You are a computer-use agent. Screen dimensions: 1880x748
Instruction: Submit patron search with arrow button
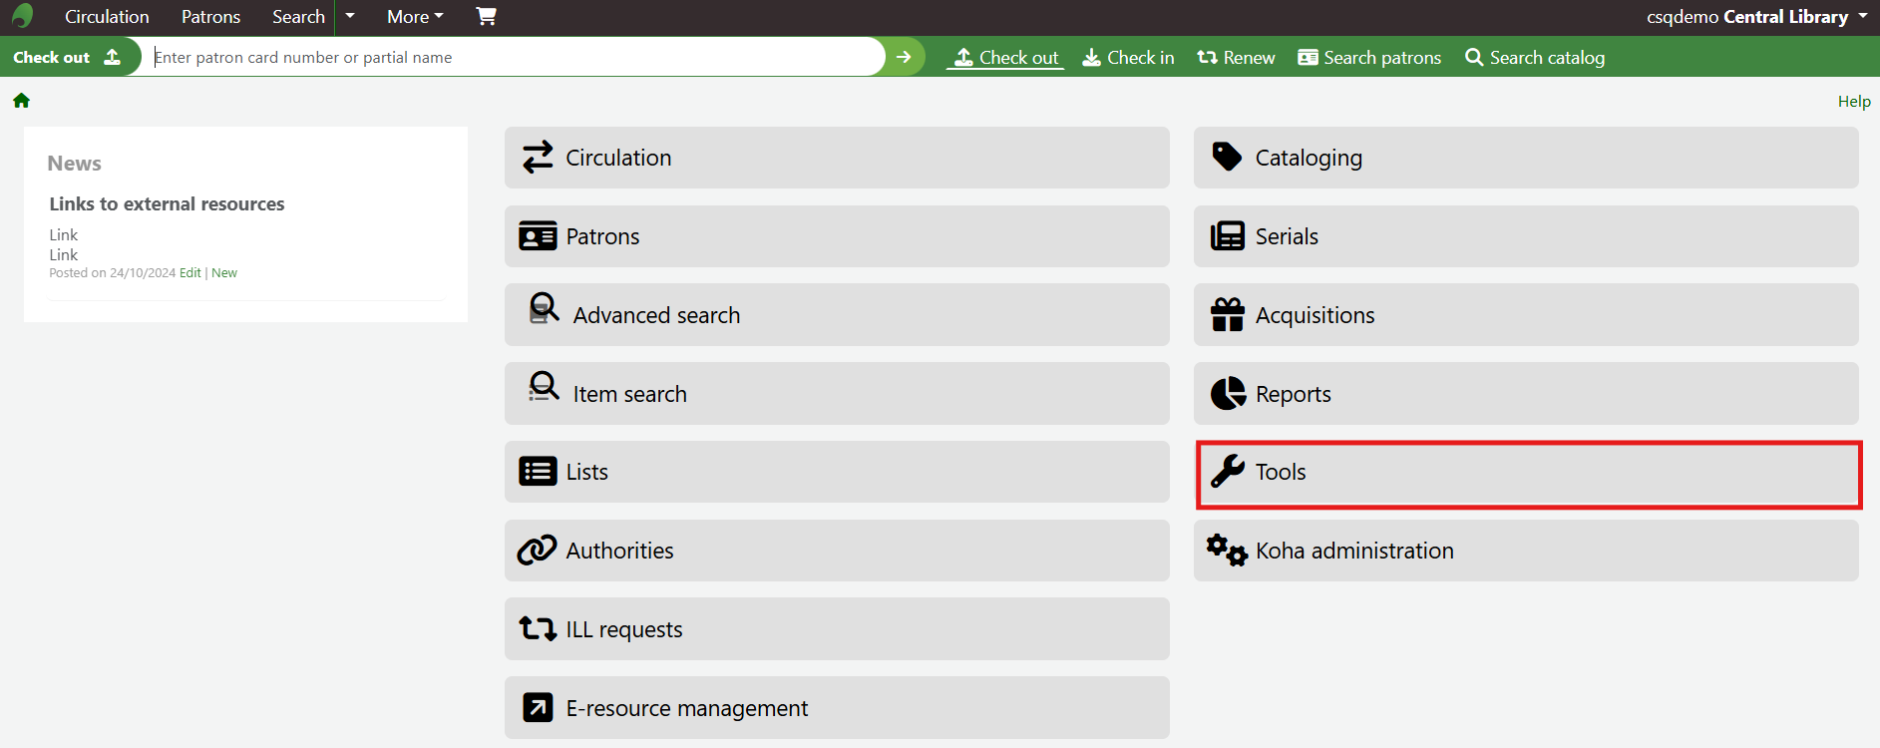904,57
